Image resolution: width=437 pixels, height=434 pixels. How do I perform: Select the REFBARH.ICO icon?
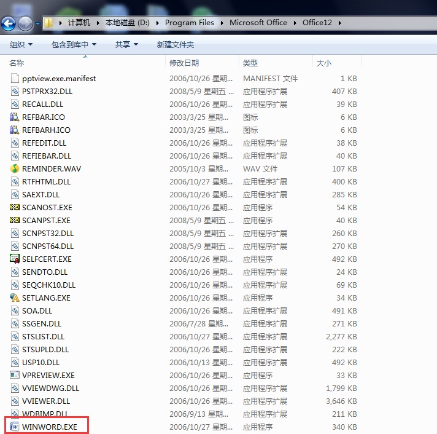point(15,130)
